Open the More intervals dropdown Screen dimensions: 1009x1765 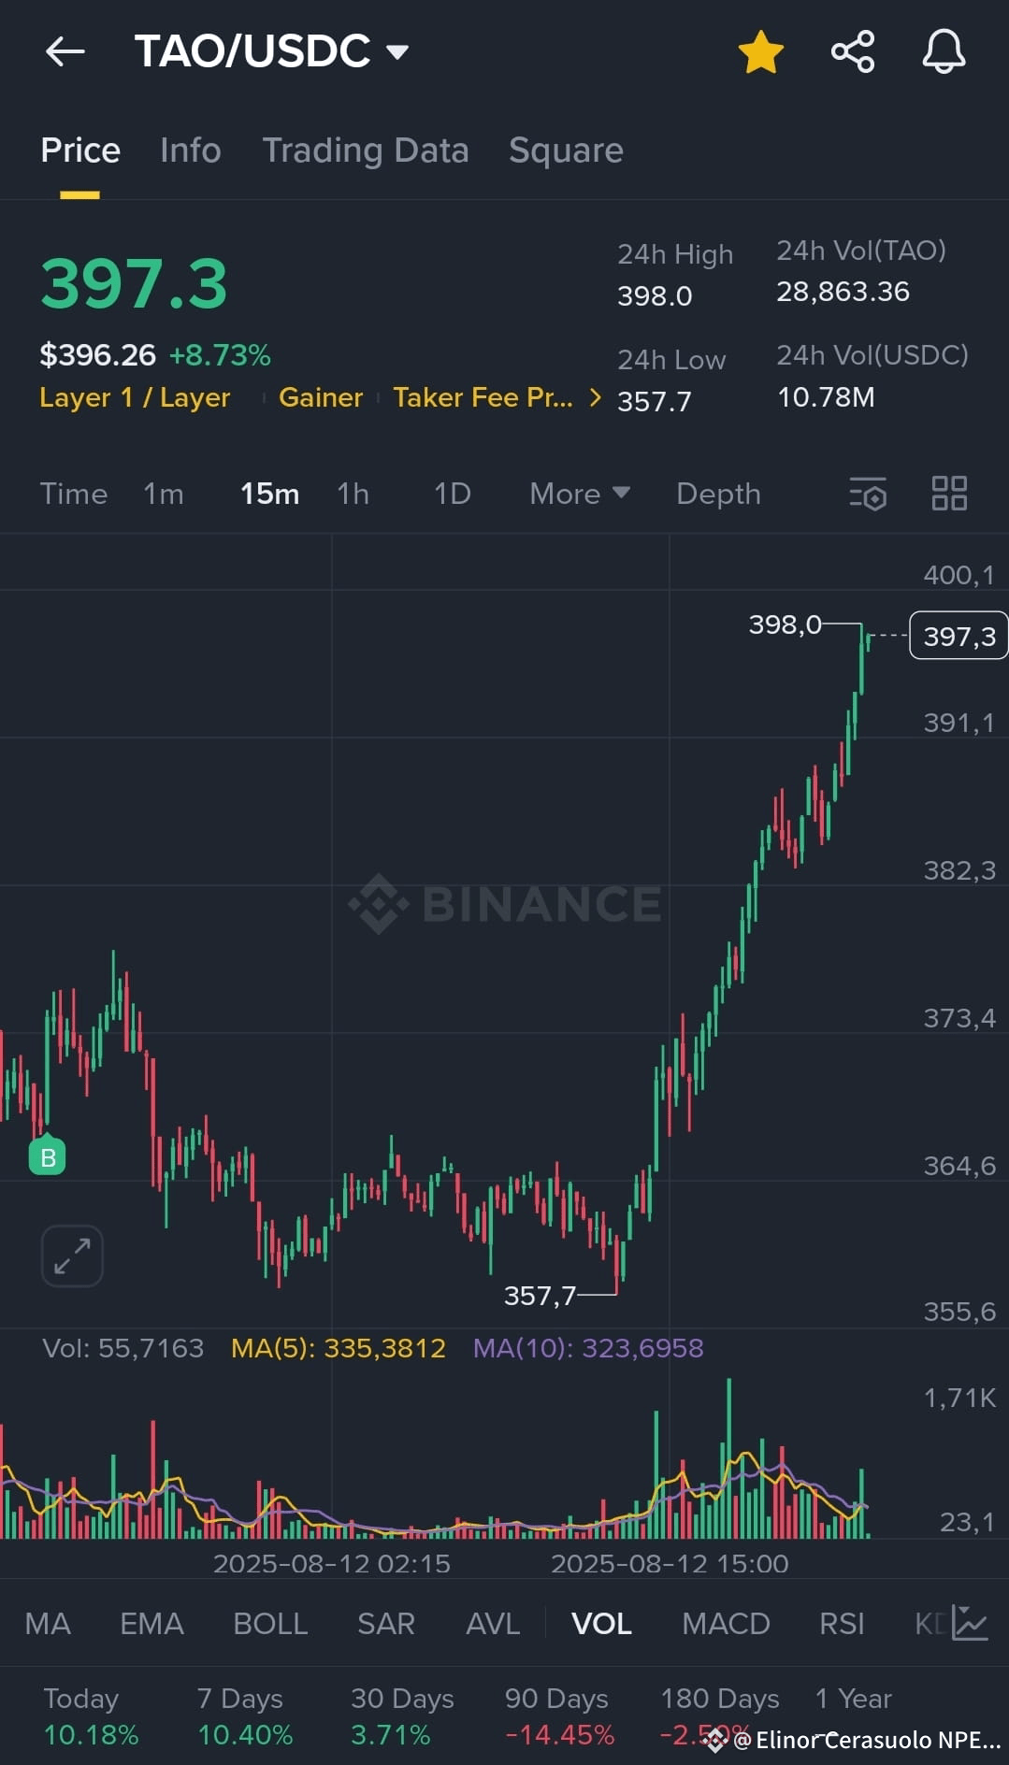pos(580,494)
